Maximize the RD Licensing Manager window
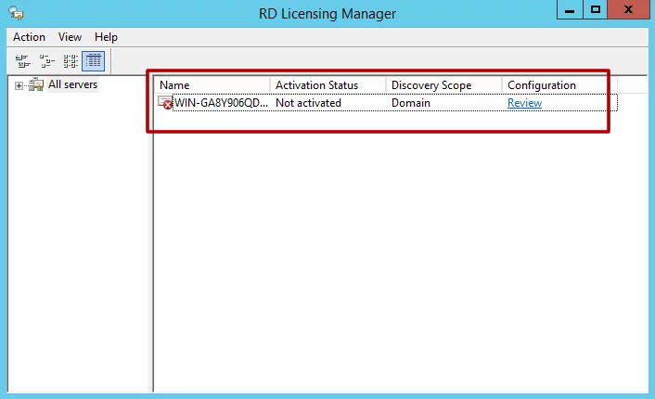The image size is (655, 399). click(x=595, y=10)
